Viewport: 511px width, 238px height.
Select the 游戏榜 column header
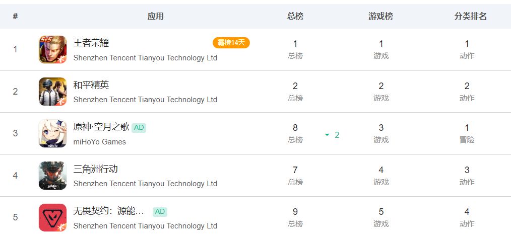click(x=381, y=17)
